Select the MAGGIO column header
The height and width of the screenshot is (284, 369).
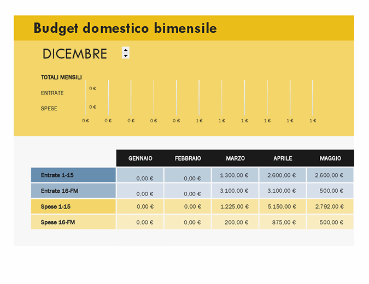click(330, 158)
